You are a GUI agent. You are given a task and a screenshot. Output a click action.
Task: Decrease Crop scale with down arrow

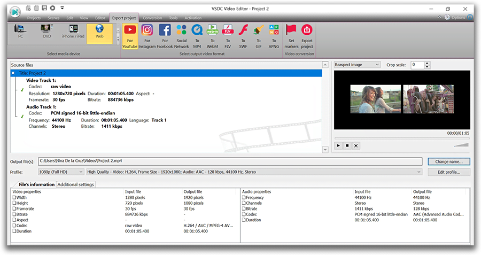click(427, 67)
